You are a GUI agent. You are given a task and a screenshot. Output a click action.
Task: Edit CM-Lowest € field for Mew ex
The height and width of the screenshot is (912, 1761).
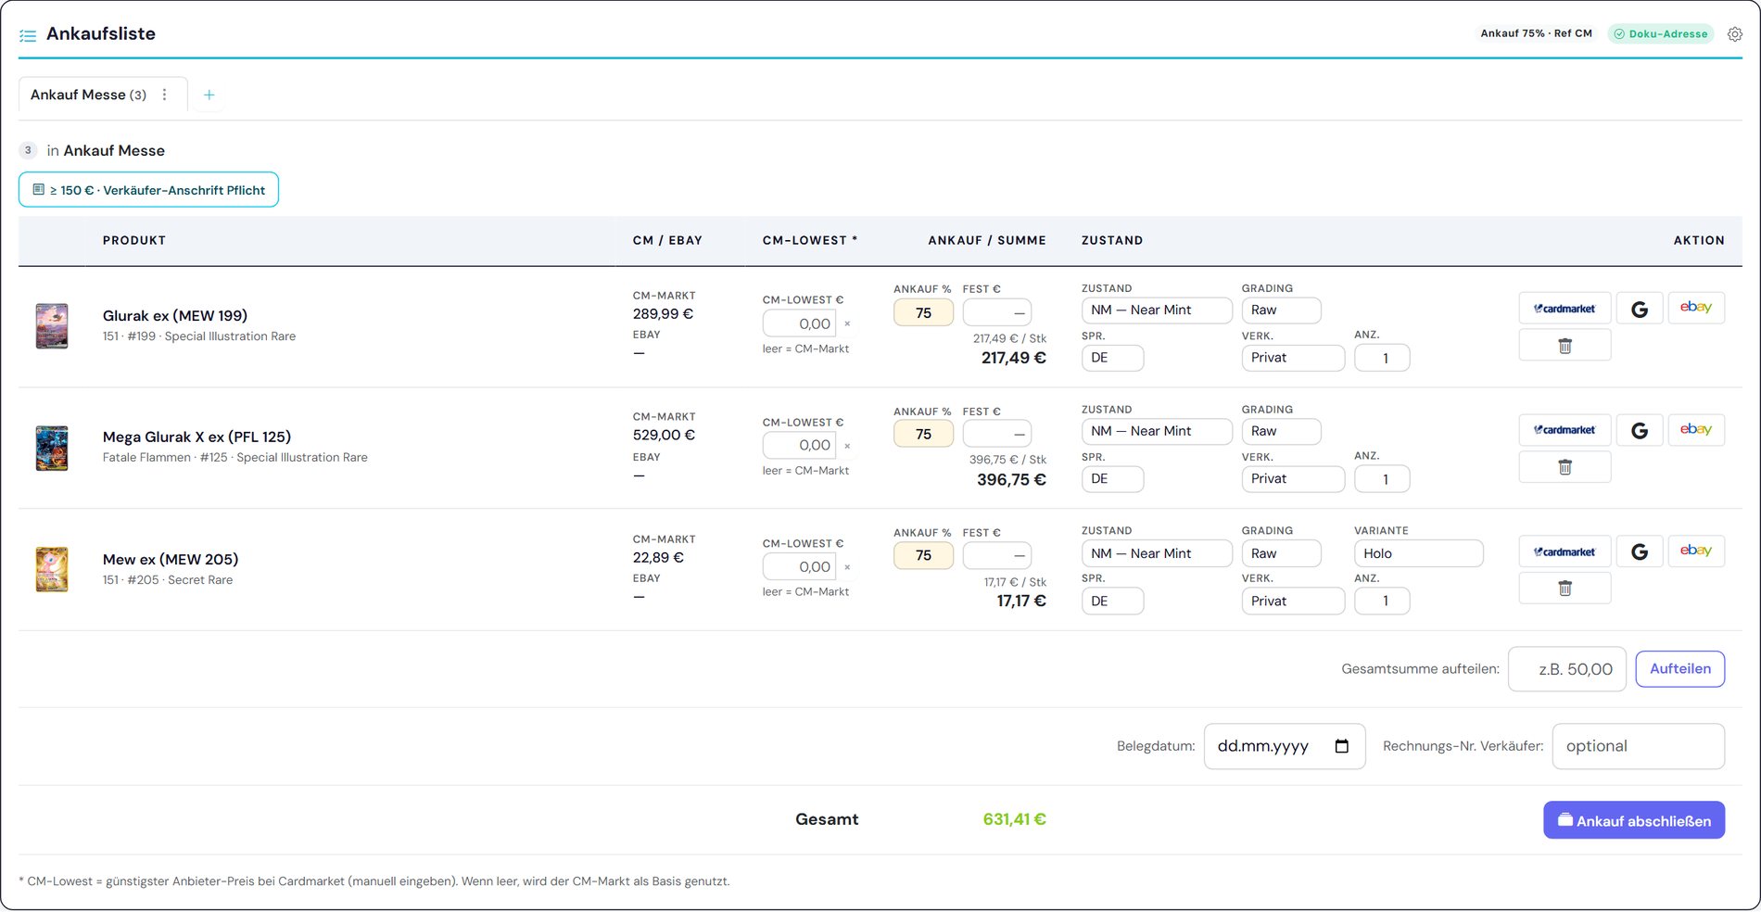tap(799, 567)
